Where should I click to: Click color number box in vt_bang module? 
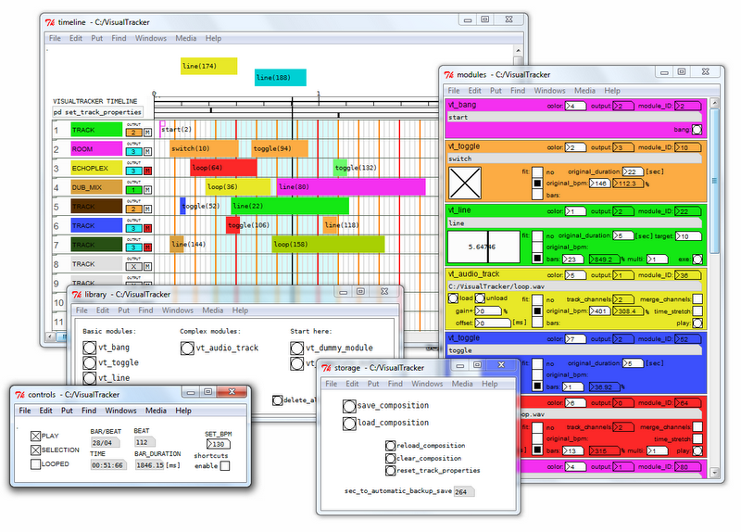point(575,106)
